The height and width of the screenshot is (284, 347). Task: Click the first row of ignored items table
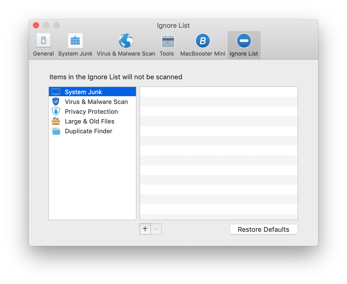(x=219, y=92)
